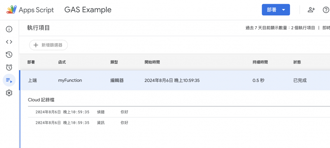Collapse the myFunction execution row
The image size is (330, 148).
click(x=70, y=80)
